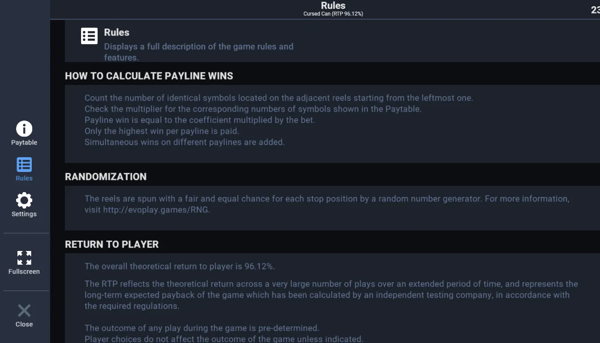
Task: Click the blue Rules label in sidebar
Action: (x=24, y=178)
